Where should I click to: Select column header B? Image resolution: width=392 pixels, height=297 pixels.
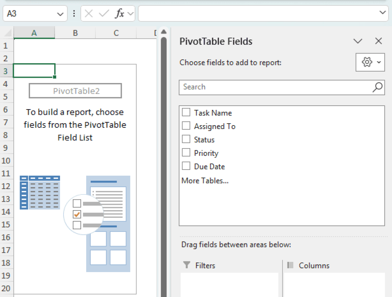[x=75, y=33]
